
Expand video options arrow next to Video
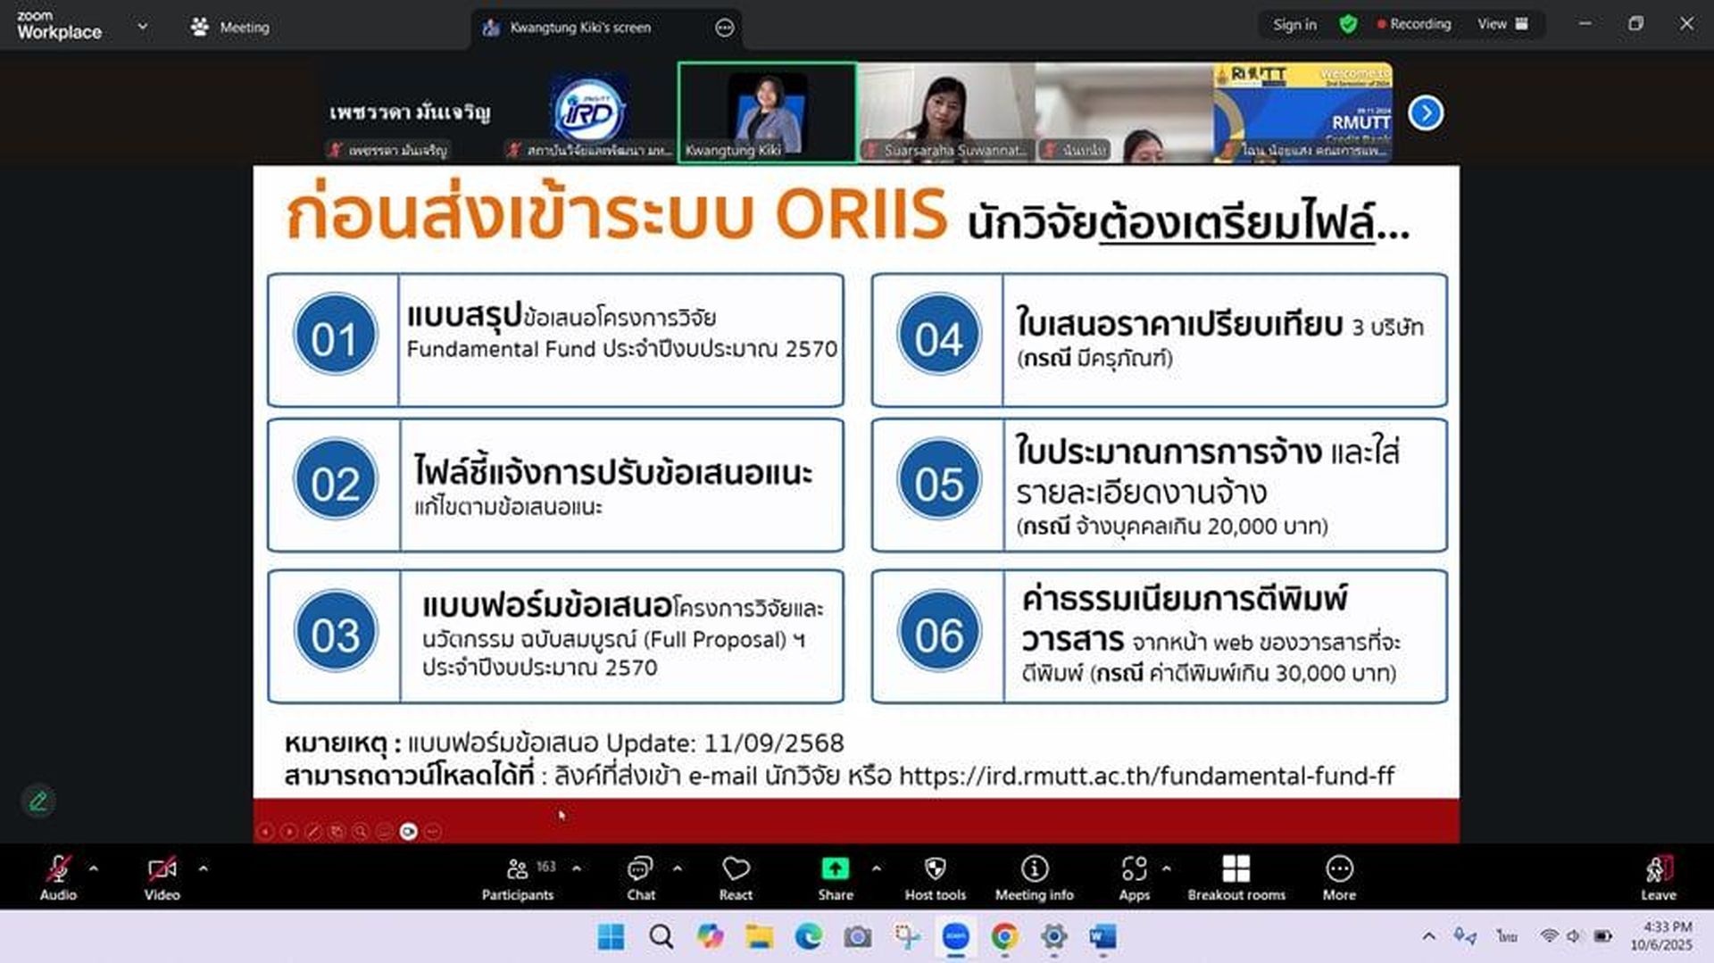[x=204, y=868]
